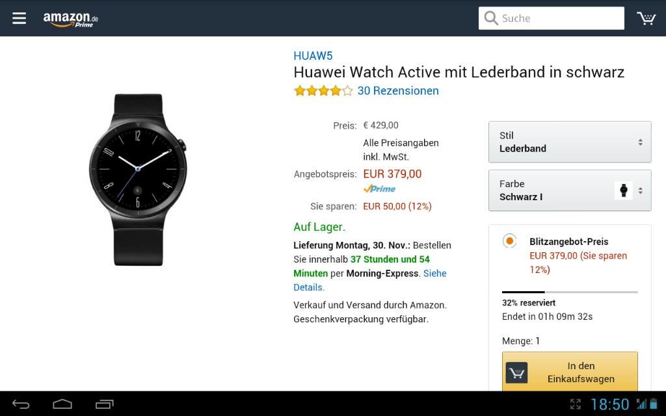The image size is (666, 416).
Task: Open the Menge quantity selector
Action: point(521,341)
